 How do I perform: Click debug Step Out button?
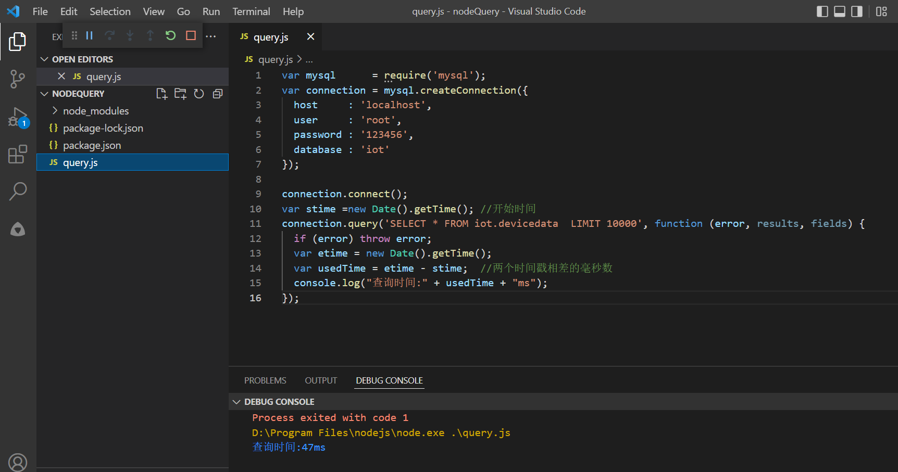[x=150, y=35]
